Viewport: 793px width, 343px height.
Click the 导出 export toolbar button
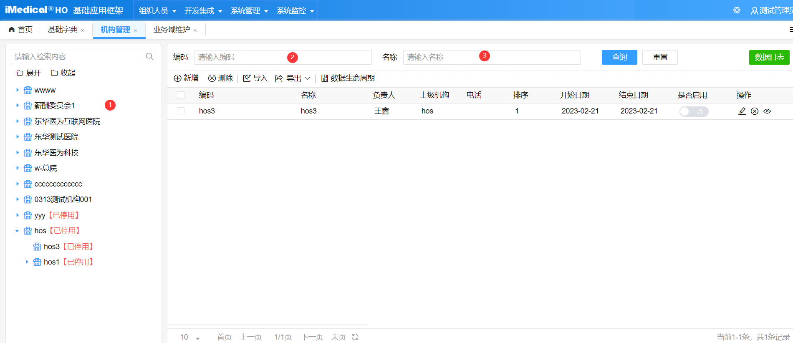point(288,78)
